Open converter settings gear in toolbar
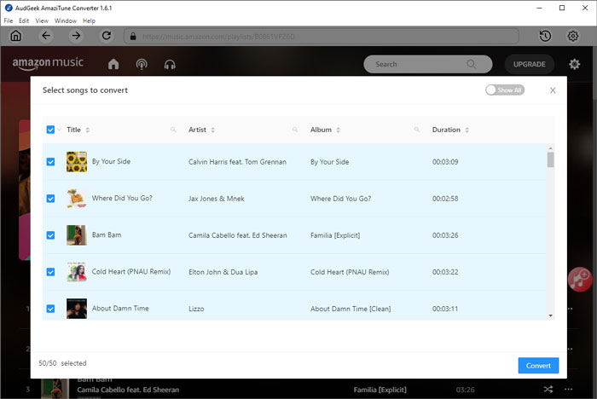 point(573,36)
